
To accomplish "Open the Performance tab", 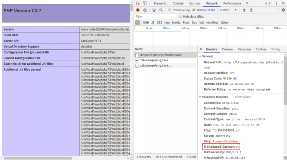I will click(232, 3).
